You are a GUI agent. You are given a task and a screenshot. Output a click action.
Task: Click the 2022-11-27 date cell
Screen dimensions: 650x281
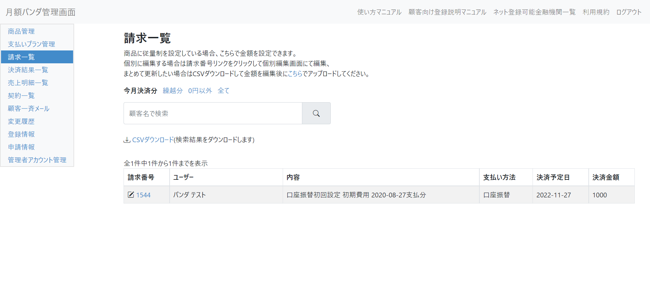click(561, 195)
